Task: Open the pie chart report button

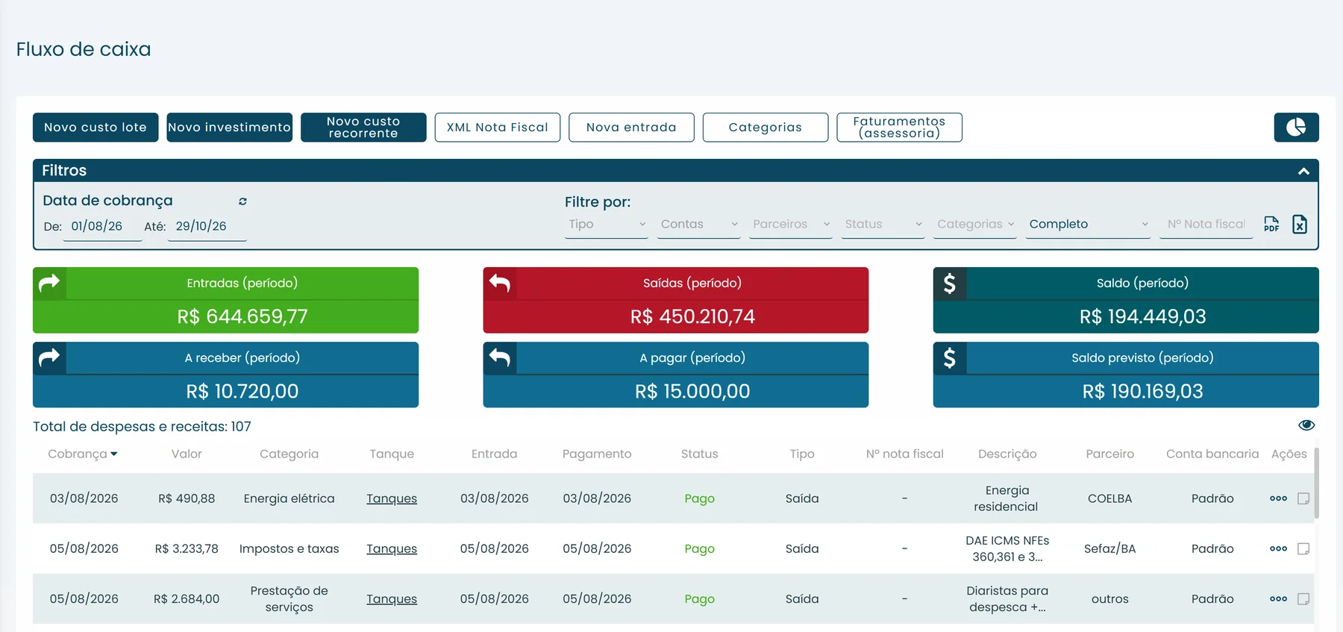Action: coord(1296,127)
